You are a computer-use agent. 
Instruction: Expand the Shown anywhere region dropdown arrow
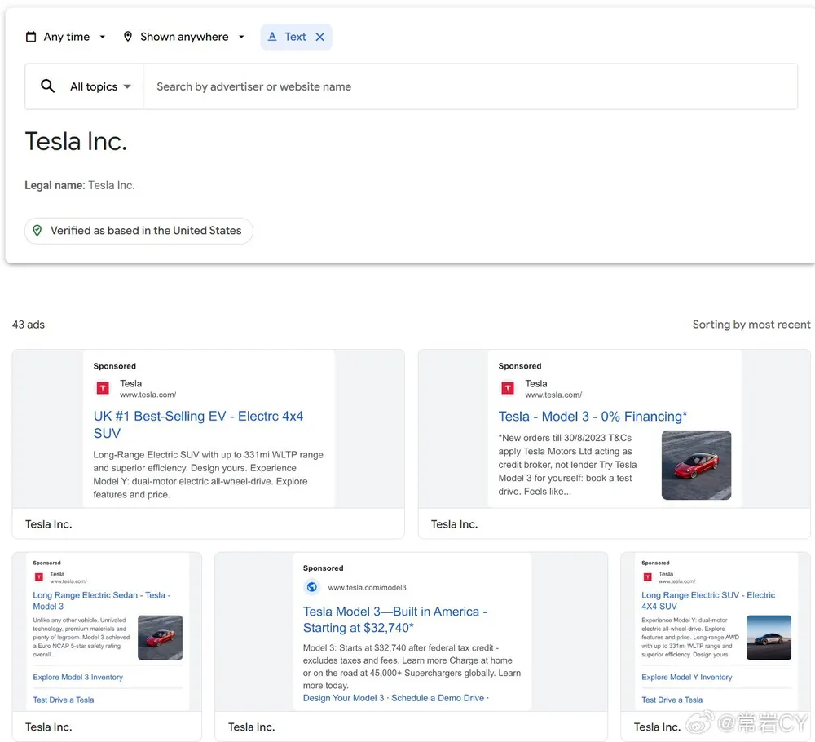pyautogui.click(x=241, y=37)
